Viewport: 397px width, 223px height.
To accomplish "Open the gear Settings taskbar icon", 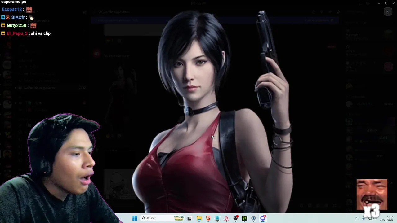I will click(254, 218).
